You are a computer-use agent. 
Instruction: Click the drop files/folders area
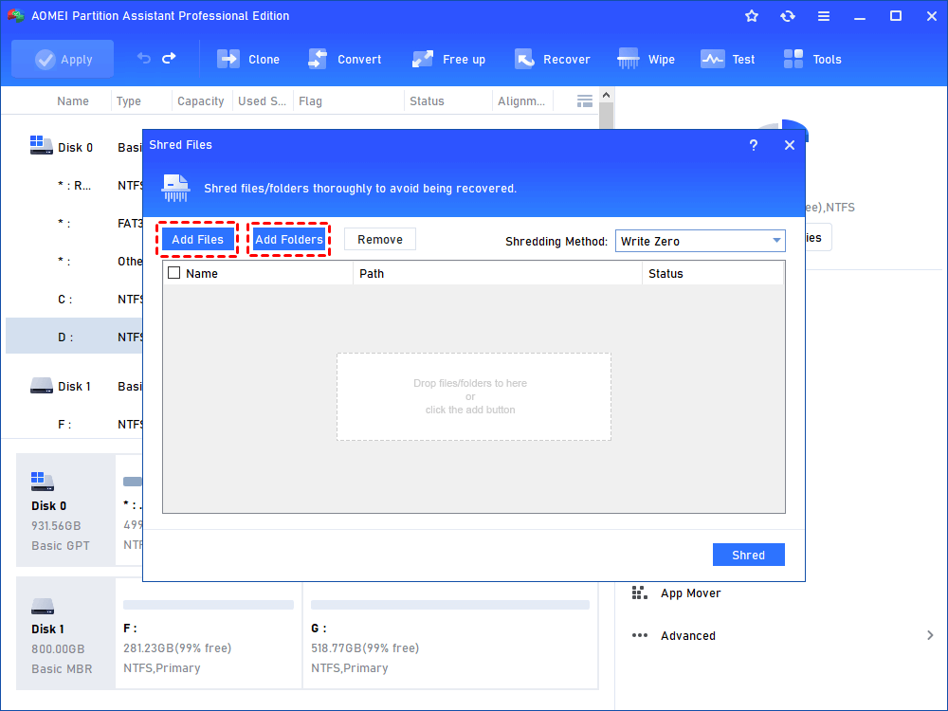(x=473, y=396)
